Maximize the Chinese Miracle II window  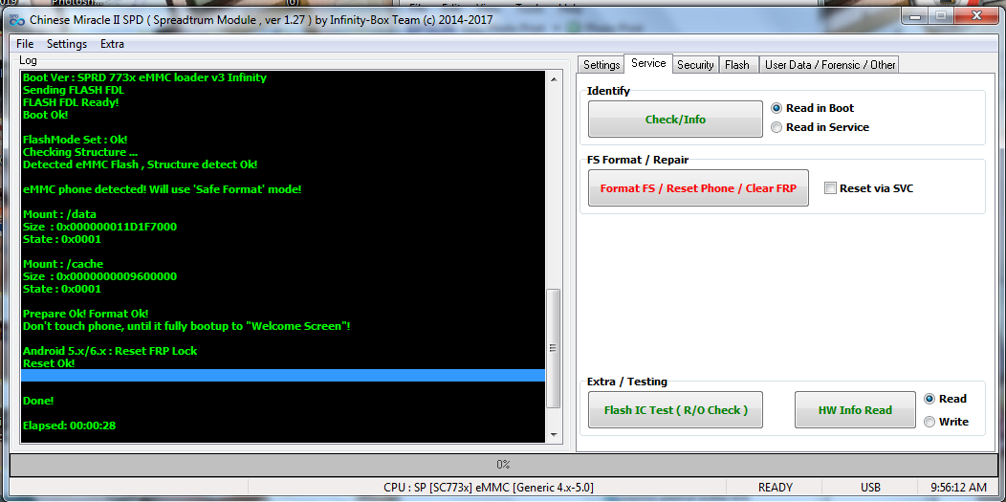coord(940,14)
